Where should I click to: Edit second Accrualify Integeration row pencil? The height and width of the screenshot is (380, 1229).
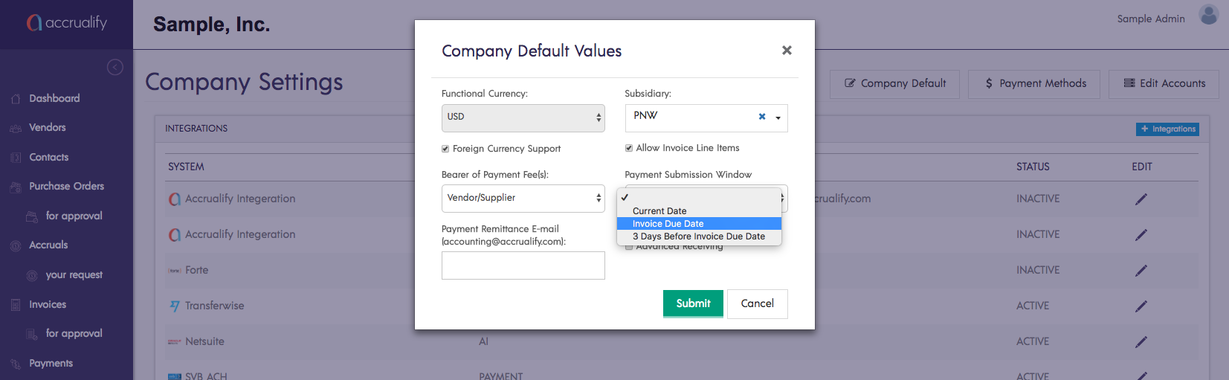(1141, 235)
